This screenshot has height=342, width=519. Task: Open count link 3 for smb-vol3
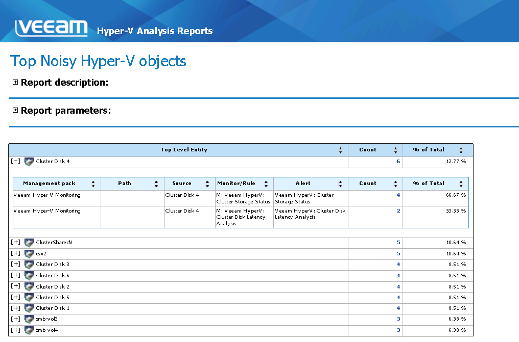pos(398,319)
